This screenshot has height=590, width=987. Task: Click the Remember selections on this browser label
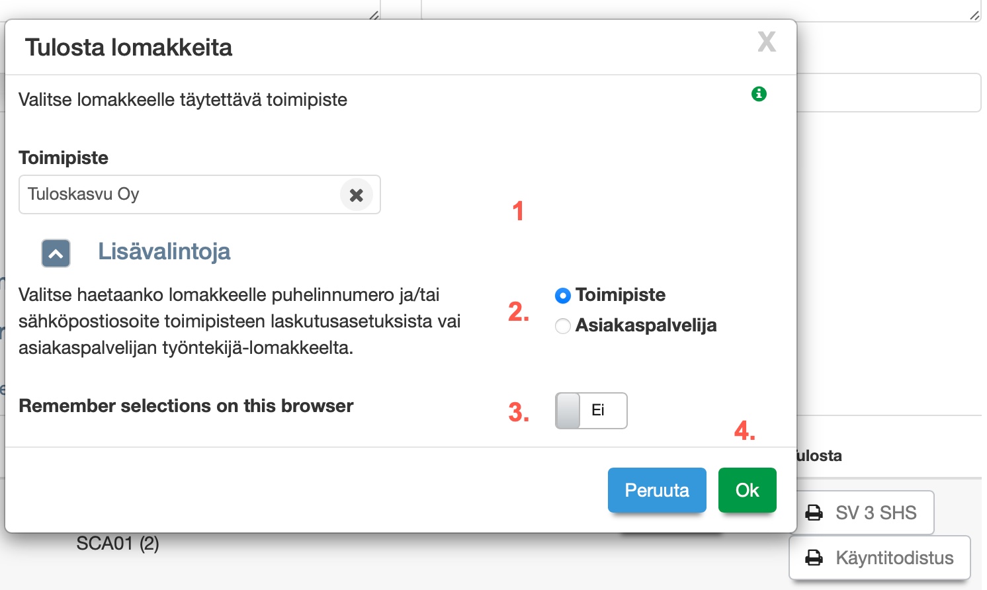[186, 405]
